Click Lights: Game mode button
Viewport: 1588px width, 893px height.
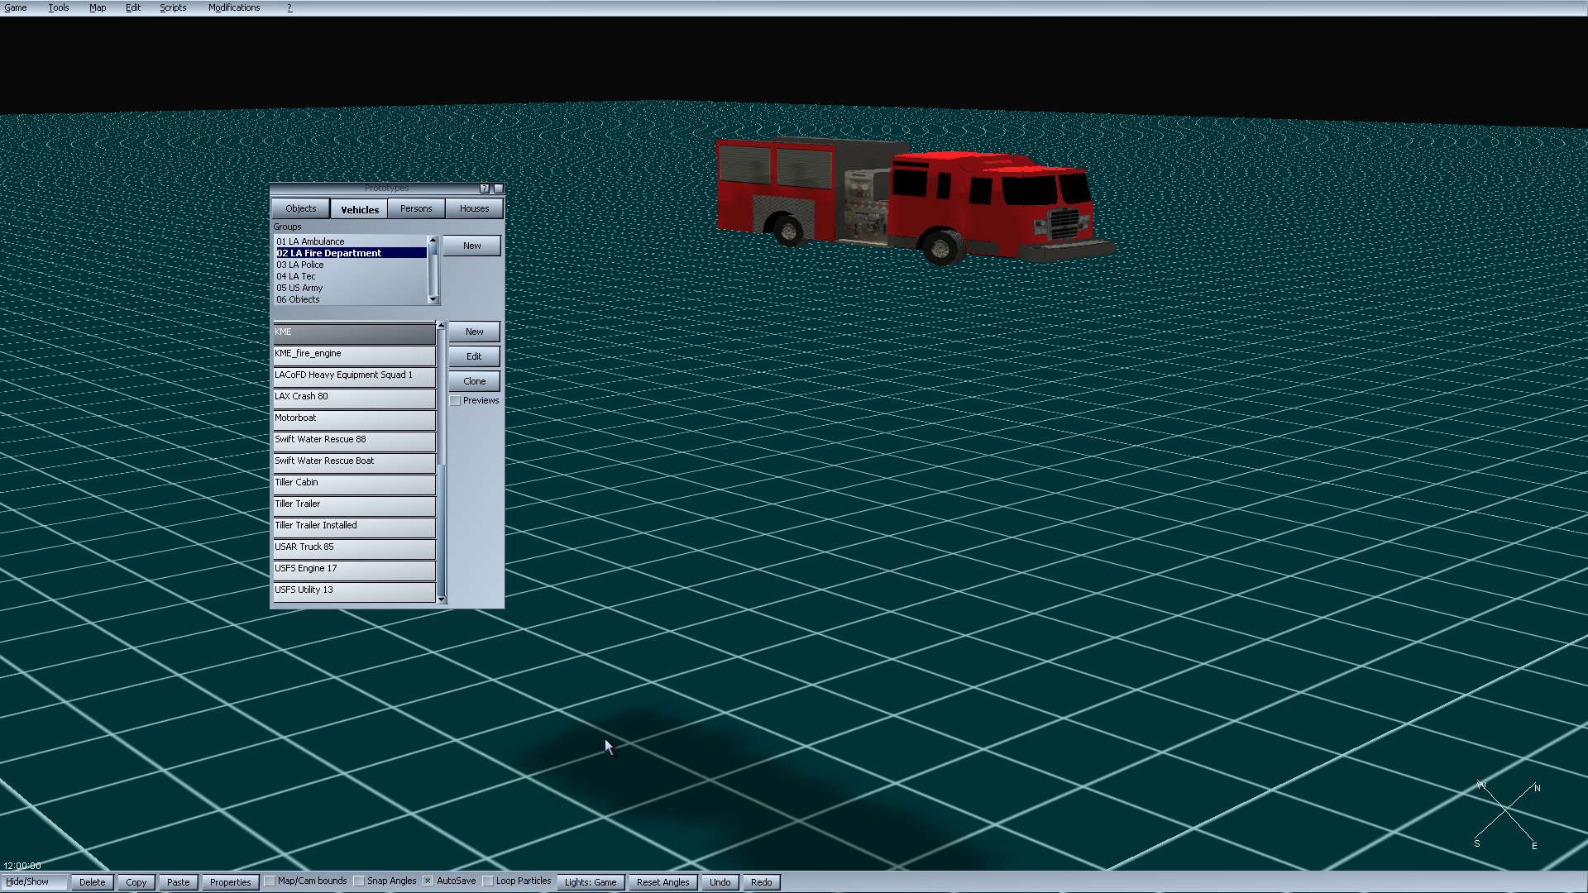tap(591, 882)
